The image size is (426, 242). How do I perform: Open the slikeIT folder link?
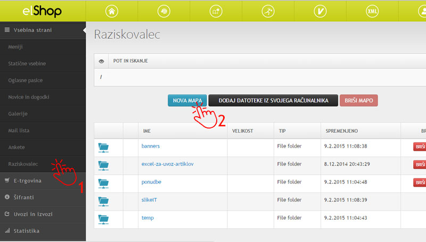click(149, 200)
